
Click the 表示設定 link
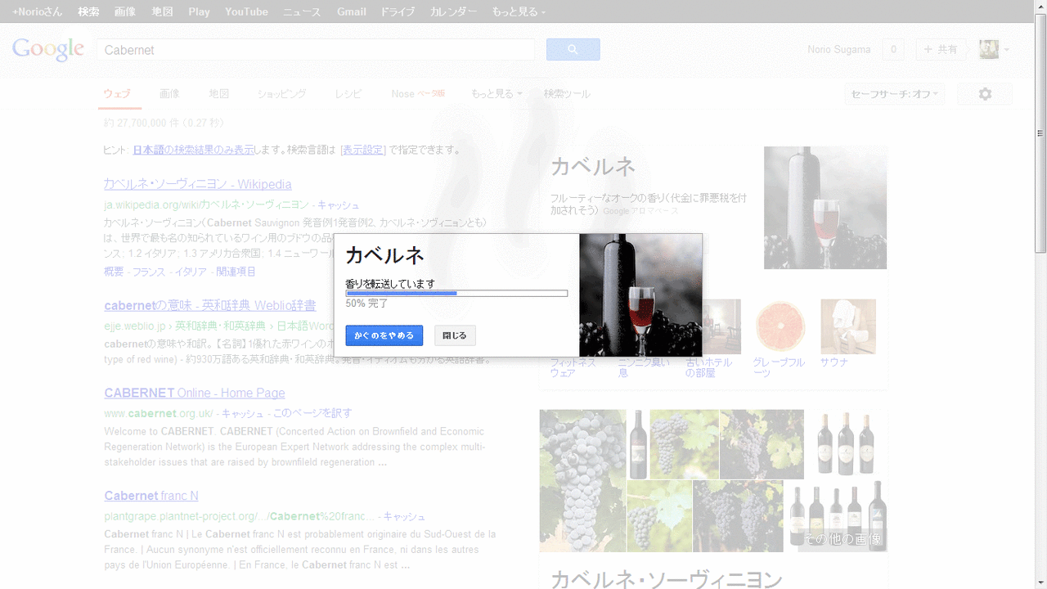(x=363, y=150)
